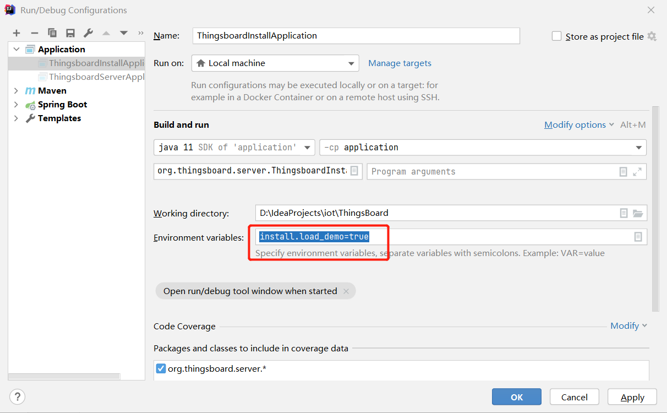This screenshot has height=413, width=667.
Task: Move configuration down with the down arrow
Action: (124, 33)
